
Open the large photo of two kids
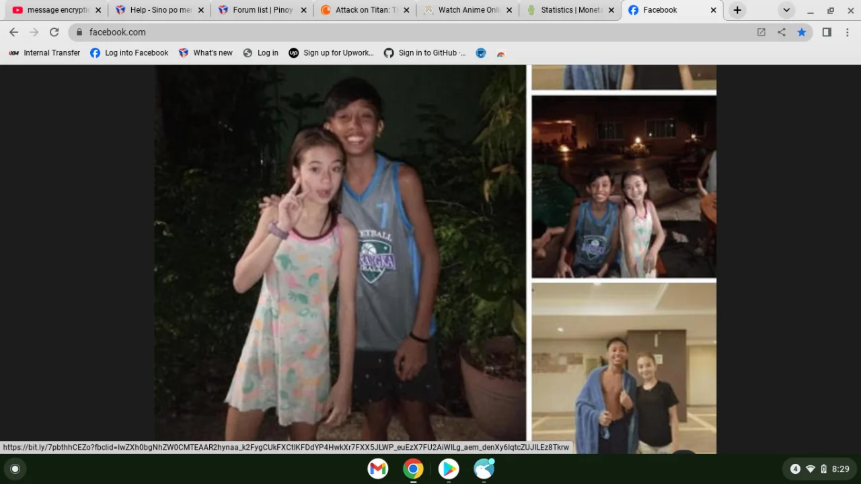pyautogui.click(x=341, y=253)
